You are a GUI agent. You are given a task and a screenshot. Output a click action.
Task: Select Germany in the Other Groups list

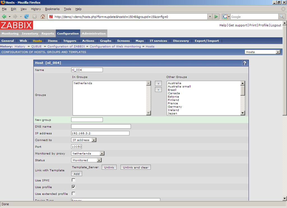pos(175,107)
